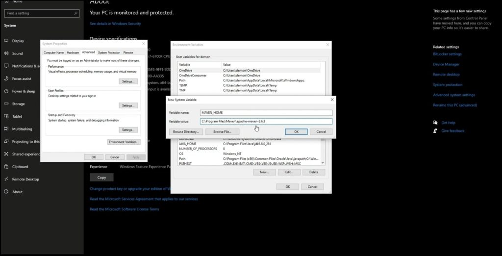Viewport: 502px width, 256px height.
Task: Click the Display icon in Settings sidebar
Action: (x=6, y=41)
